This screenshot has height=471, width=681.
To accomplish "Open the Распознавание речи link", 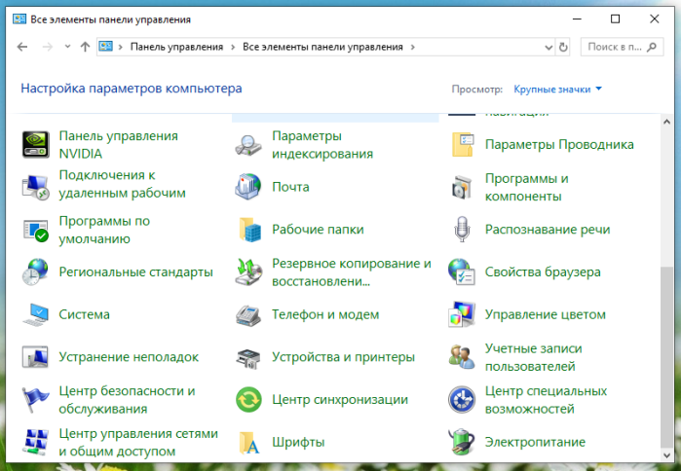I will [548, 230].
